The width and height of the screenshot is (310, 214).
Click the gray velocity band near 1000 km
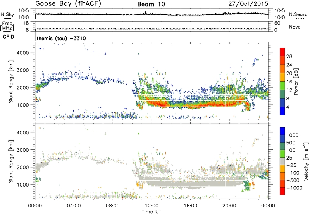[x=194, y=183]
